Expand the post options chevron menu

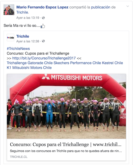tap(128, 6)
